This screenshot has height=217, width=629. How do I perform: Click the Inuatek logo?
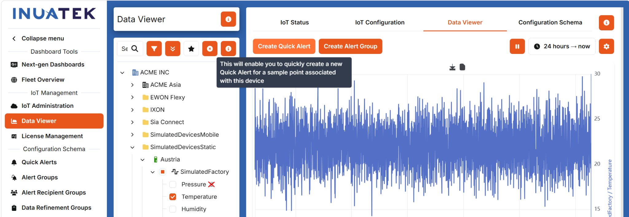[54, 14]
